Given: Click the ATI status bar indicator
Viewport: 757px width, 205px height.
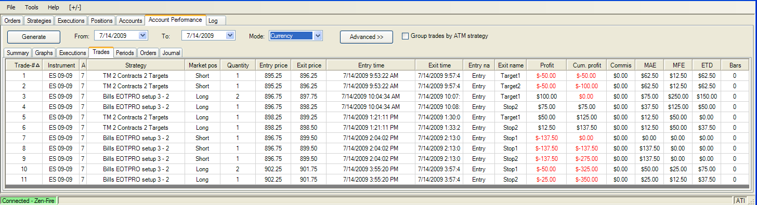Looking at the screenshot, I should click(x=740, y=200).
